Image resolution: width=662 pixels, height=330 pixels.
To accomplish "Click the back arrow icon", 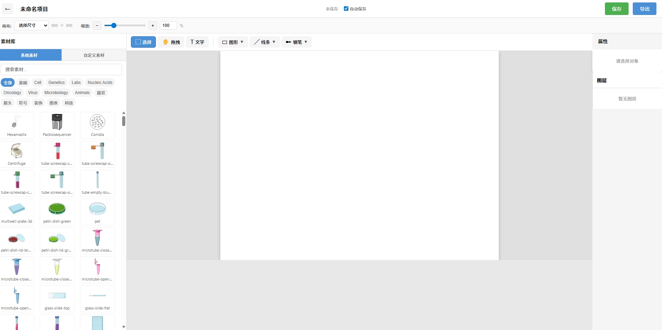I will tap(8, 9).
